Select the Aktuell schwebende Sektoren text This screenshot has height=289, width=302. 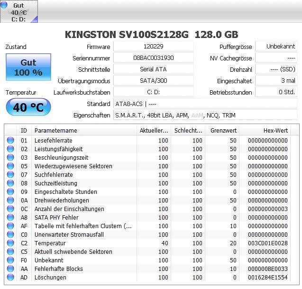(73, 252)
